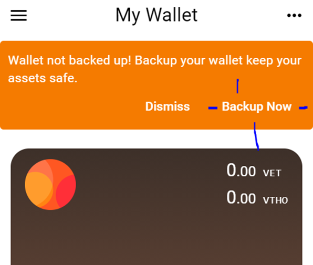313x265 pixels.
Task: Click the Backup Now button
Action: point(257,107)
